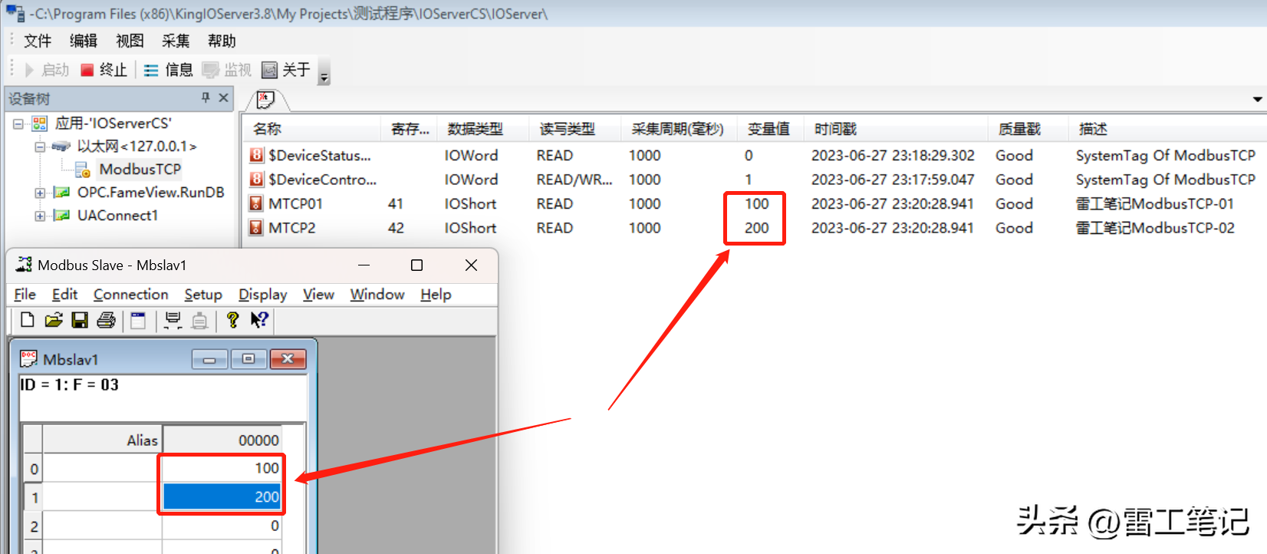The width and height of the screenshot is (1267, 554).
Task: Click the red 终止 stop button
Action: [104, 70]
